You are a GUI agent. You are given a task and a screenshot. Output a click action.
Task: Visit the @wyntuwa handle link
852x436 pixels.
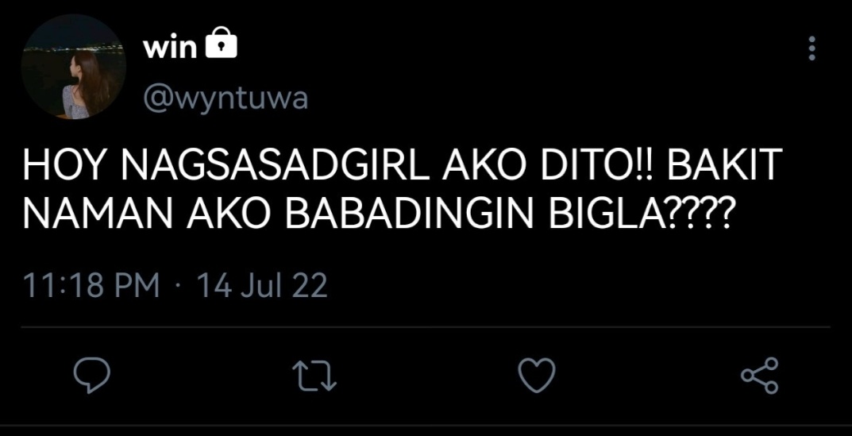pos(226,99)
